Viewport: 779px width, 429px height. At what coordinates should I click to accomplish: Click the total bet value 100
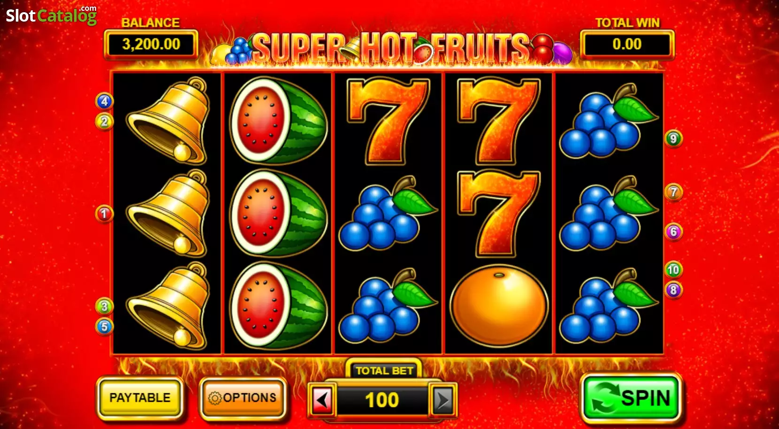pyautogui.click(x=382, y=400)
